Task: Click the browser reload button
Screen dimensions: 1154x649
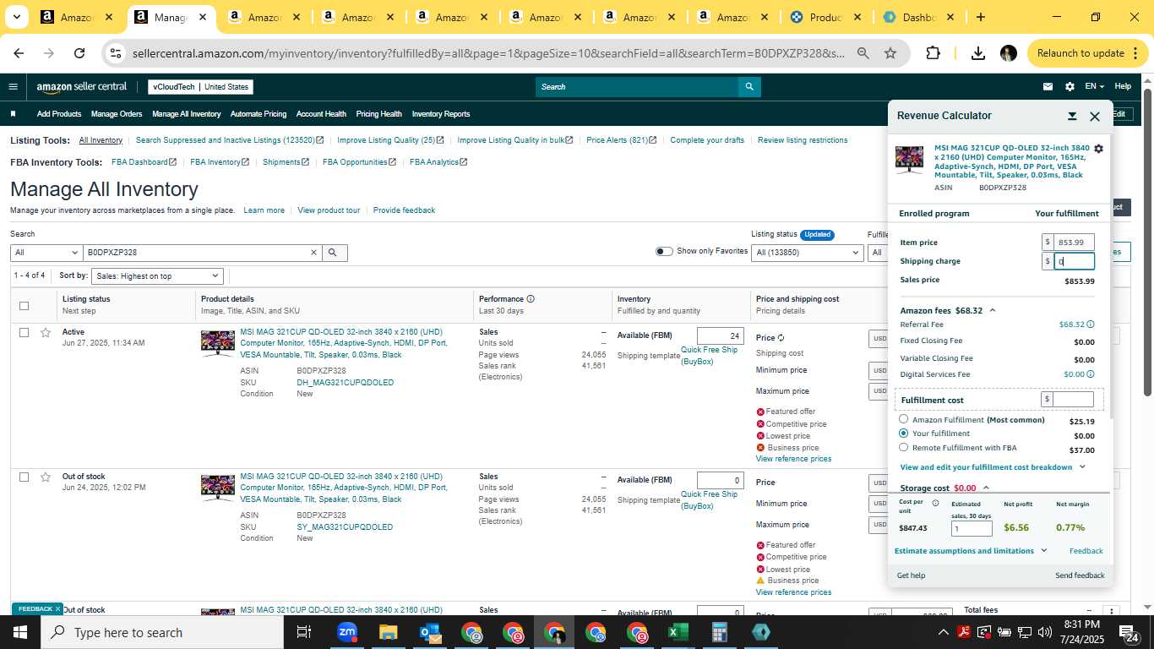Action: coord(79,53)
